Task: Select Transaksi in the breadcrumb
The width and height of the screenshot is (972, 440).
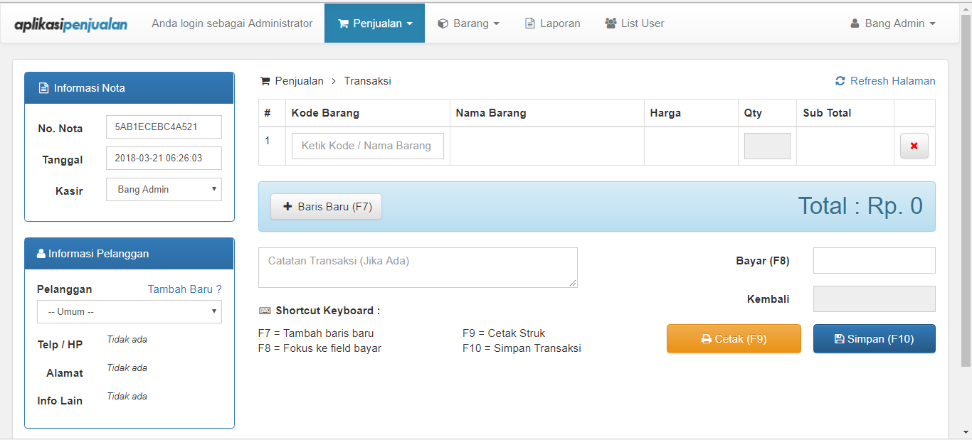Action: [367, 80]
